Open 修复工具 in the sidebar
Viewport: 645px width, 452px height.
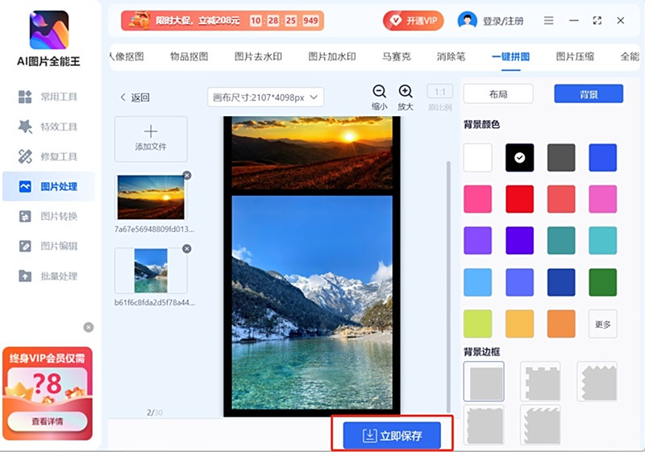[x=48, y=156]
